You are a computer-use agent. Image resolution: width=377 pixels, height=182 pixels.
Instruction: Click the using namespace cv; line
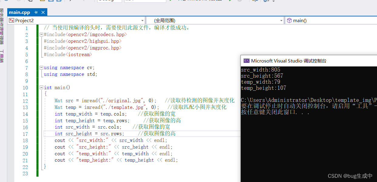pyautogui.click(x=69, y=68)
